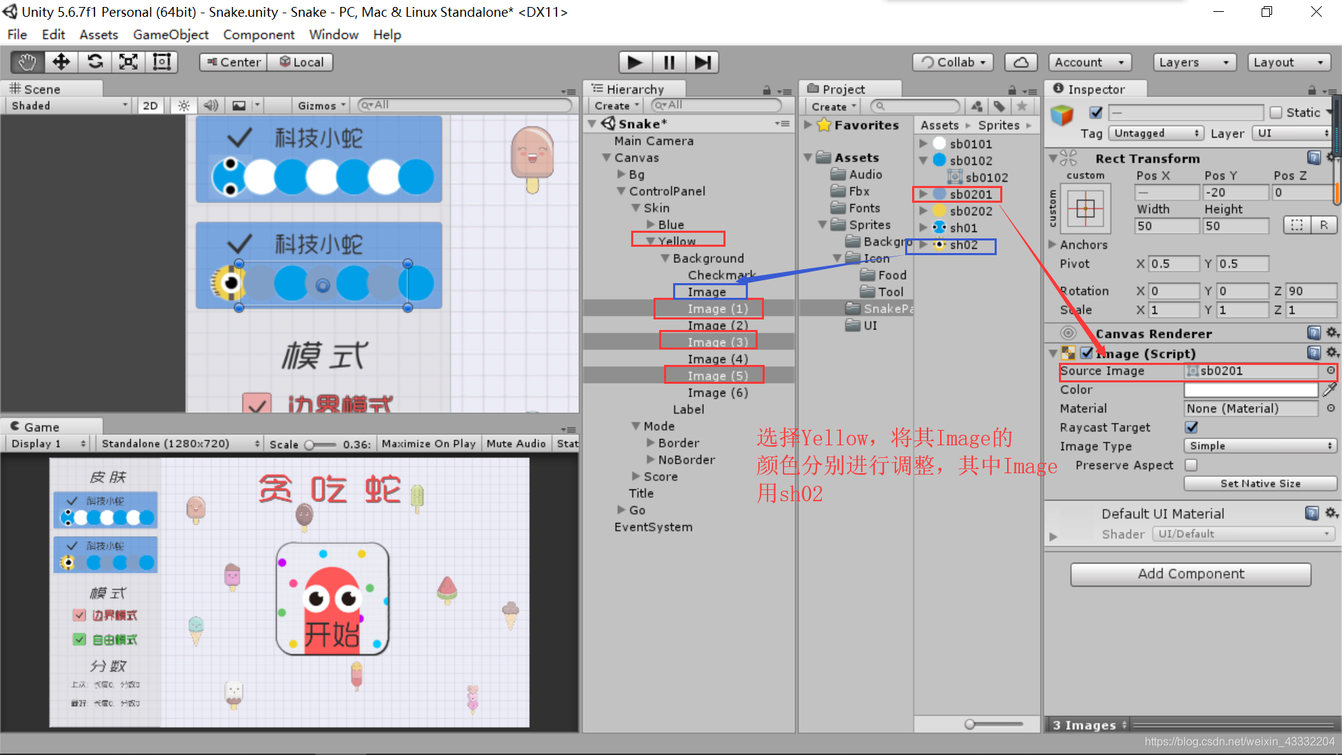The image size is (1342, 755).
Task: Open the Component menu
Action: (x=259, y=34)
